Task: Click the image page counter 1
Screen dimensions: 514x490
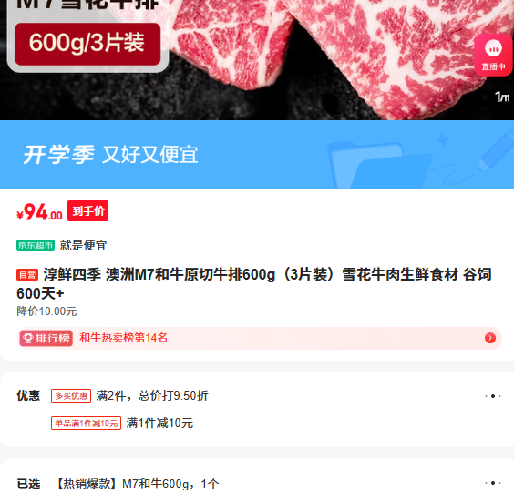Action: [502, 97]
